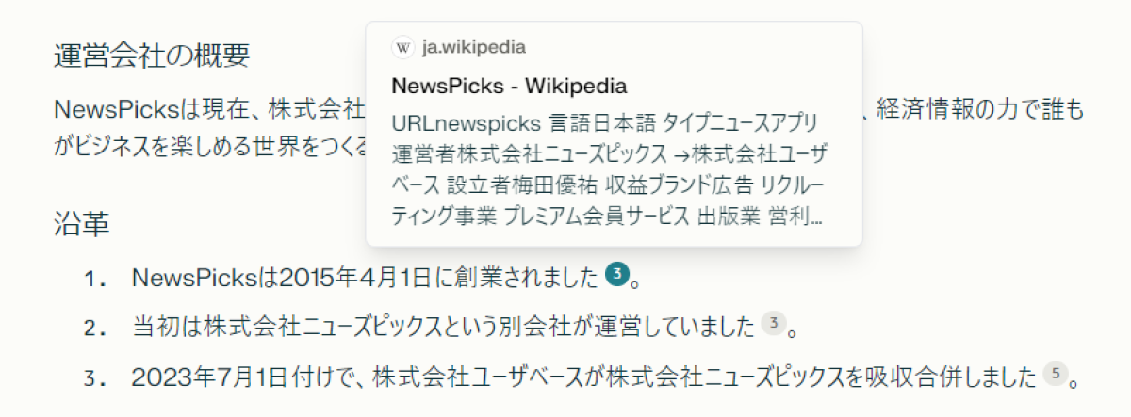Click the 運営会社の概要 heading
Image resolution: width=1131 pixels, height=417 pixels.
tap(152, 56)
